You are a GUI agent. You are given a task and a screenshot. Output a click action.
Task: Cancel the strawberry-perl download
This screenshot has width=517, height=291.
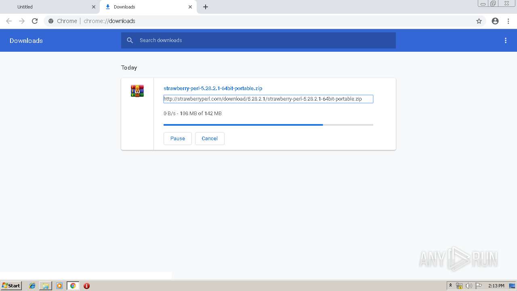[210, 138]
